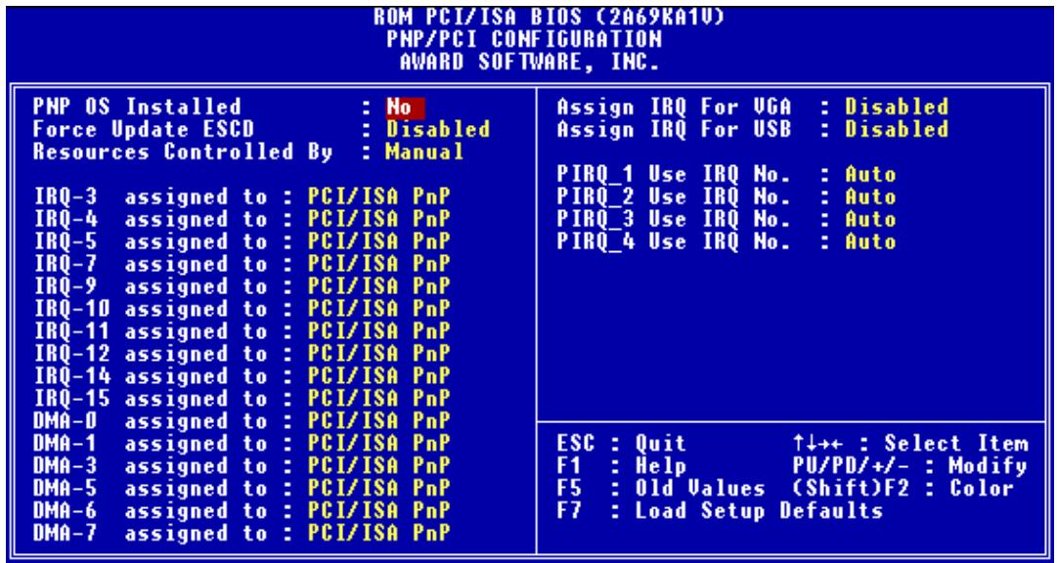Viewport: 1057px width, 563px height.
Task: Click the 'AWARD SOFTWARE, INC.' header line
Action: coord(529,62)
